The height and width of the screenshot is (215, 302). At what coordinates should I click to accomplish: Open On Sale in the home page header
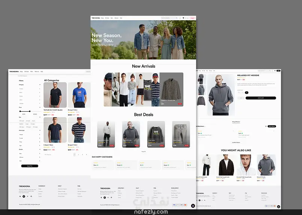pyautogui.click(x=107, y=18)
